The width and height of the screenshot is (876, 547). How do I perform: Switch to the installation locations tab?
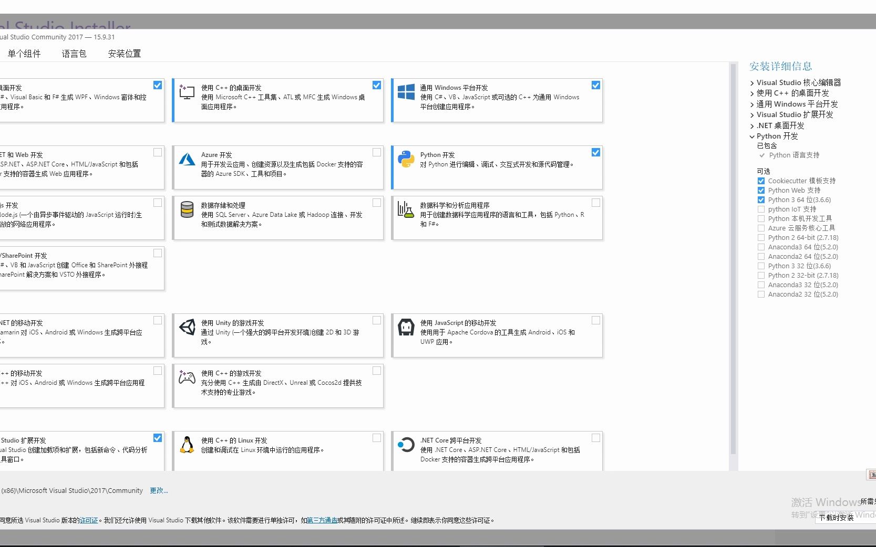point(125,54)
